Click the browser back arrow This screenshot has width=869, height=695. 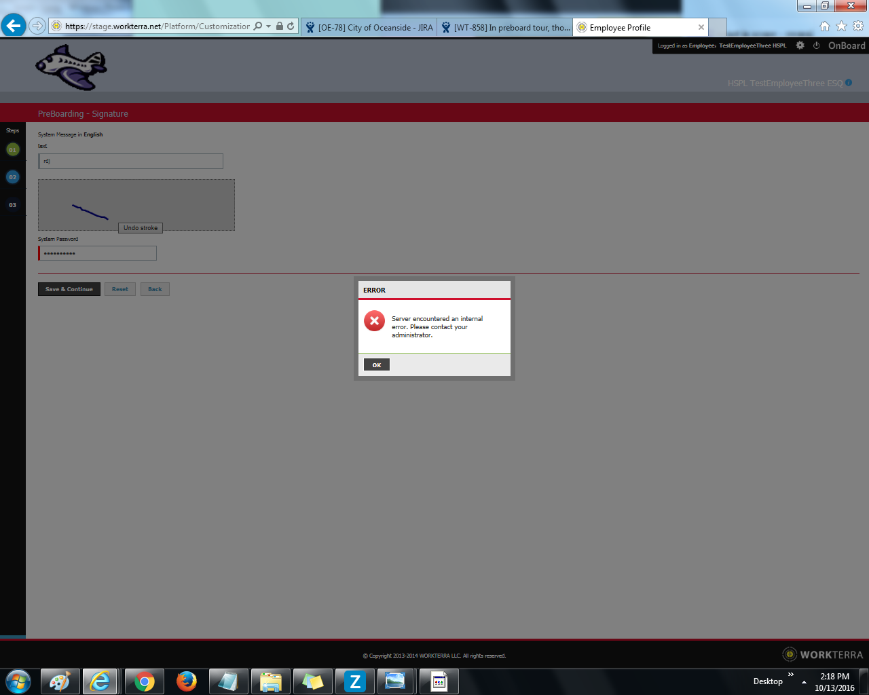click(14, 26)
